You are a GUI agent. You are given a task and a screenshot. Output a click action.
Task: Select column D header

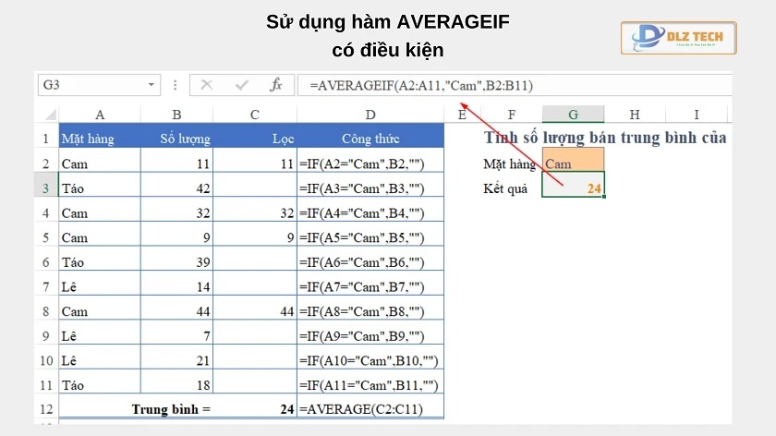(x=370, y=115)
